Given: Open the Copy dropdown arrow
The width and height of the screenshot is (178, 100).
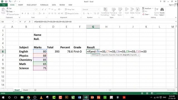Looking at the screenshot, I should [x=14, y=11].
